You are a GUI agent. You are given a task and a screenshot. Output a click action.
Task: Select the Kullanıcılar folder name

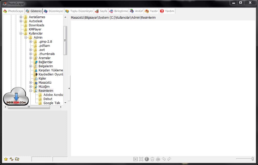[36, 33]
